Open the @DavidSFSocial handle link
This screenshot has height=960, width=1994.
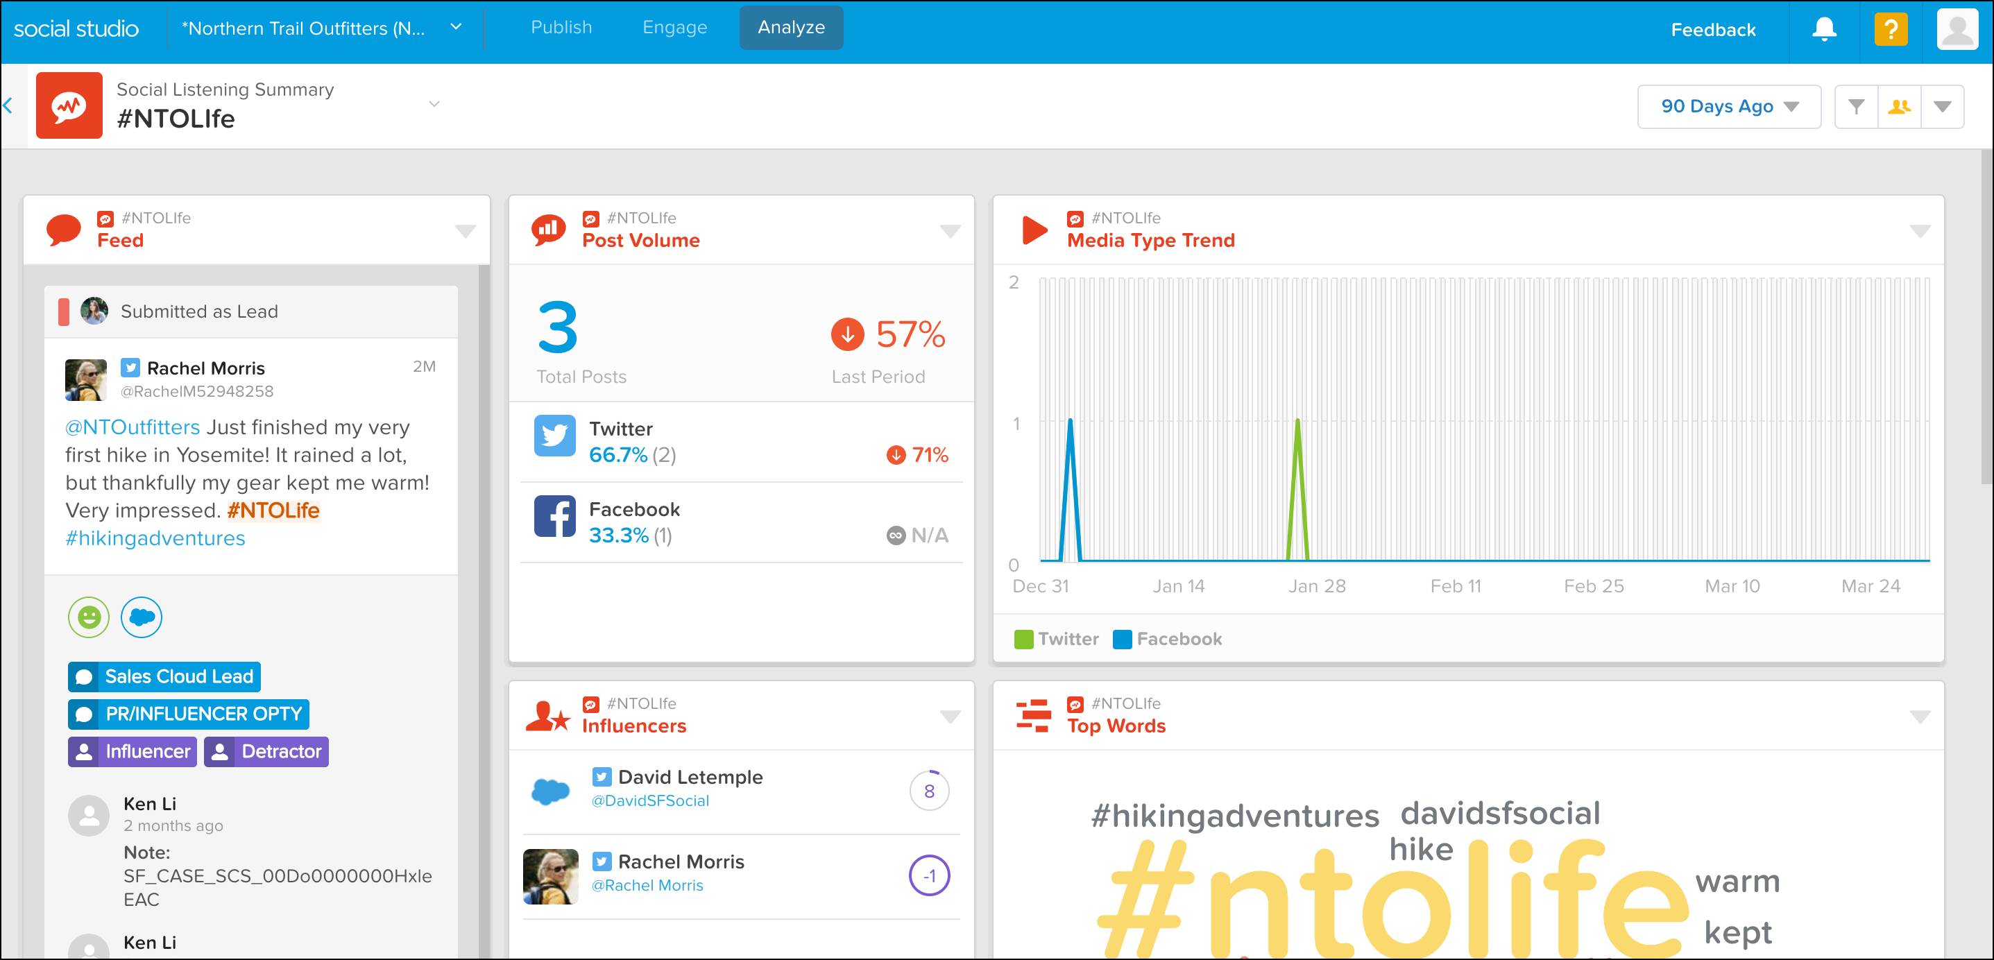[x=650, y=800]
